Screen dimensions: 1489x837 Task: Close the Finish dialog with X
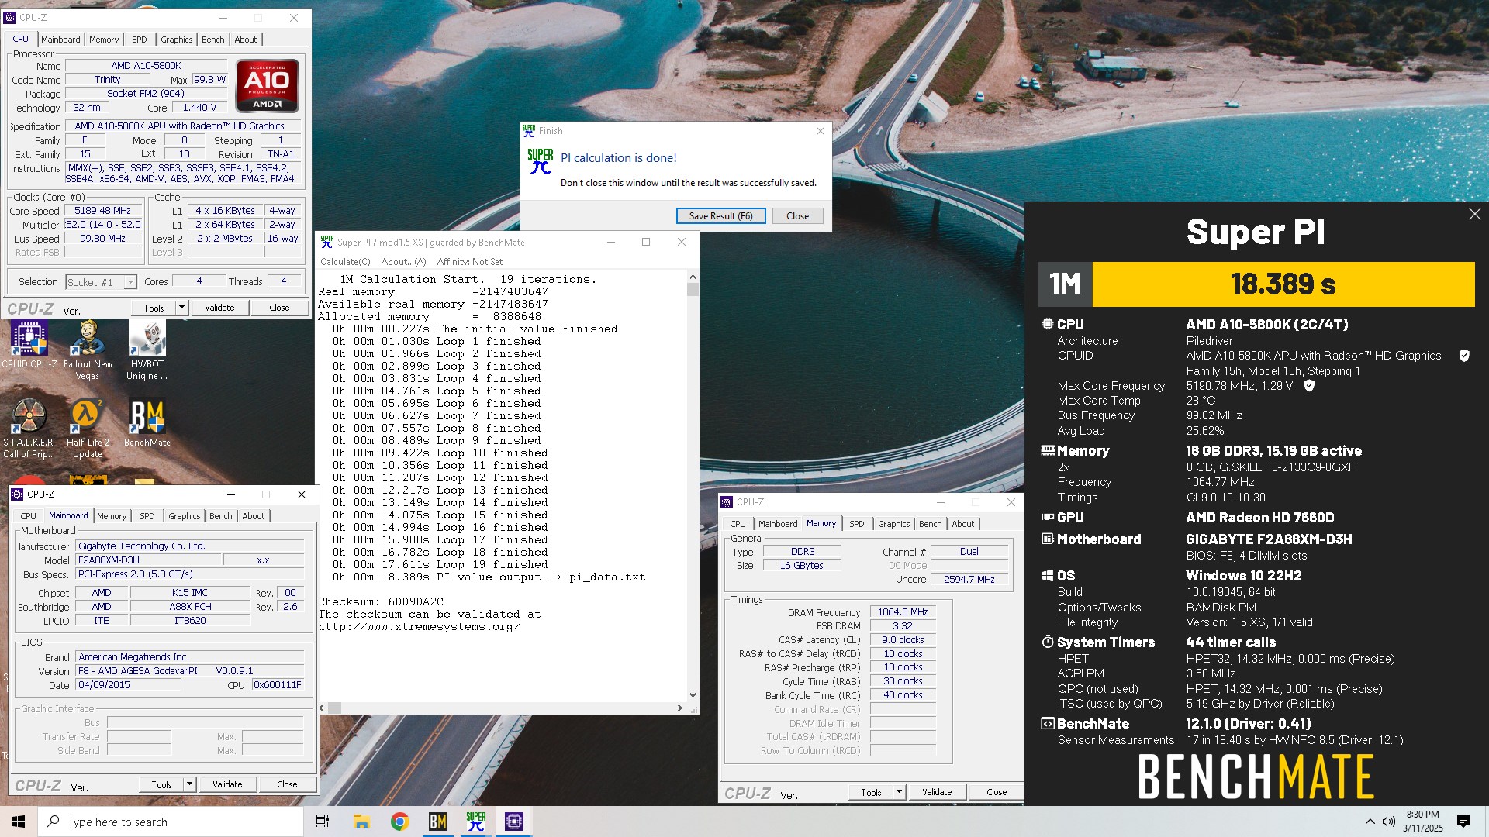[820, 131]
